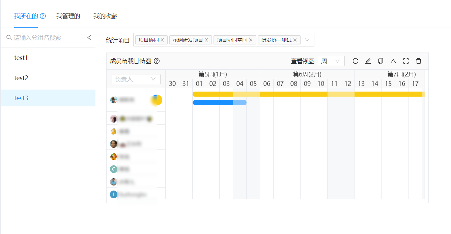451x234 pixels.
Task: Select the edit pencil icon on the Gantt toolbar
Action: [368, 61]
